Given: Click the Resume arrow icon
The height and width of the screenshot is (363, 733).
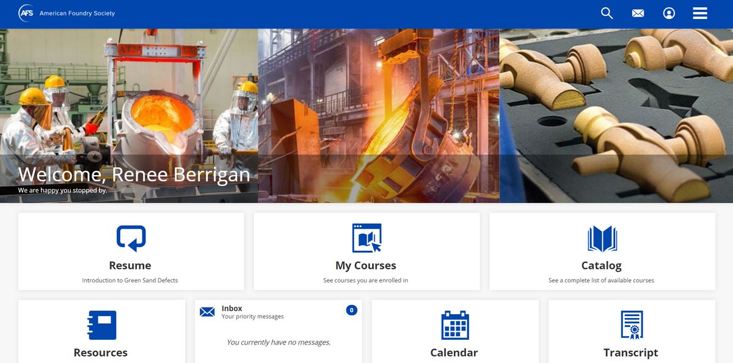Looking at the screenshot, I should 131,238.
